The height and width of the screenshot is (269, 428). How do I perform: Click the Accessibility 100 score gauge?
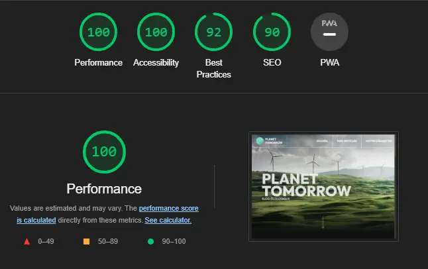[156, 32]
